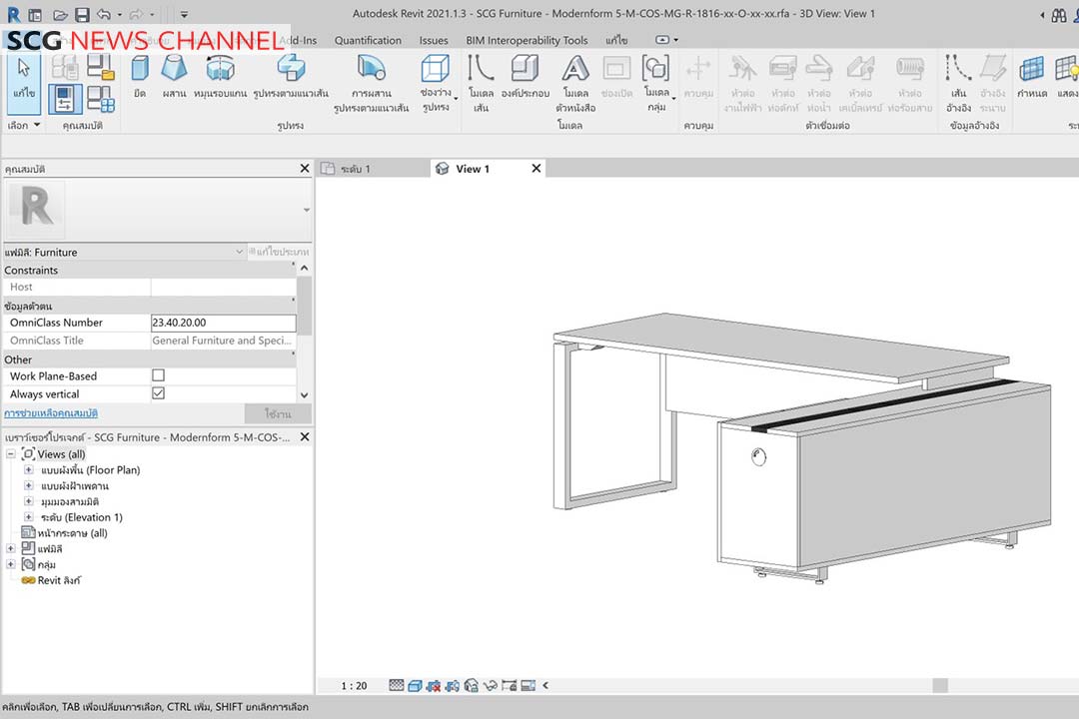Click the Save icon in quick access toolbar

tap(82, 15)
